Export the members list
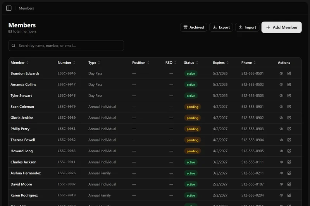This screenshot has height=206, width=310. (x=221, y=27)
